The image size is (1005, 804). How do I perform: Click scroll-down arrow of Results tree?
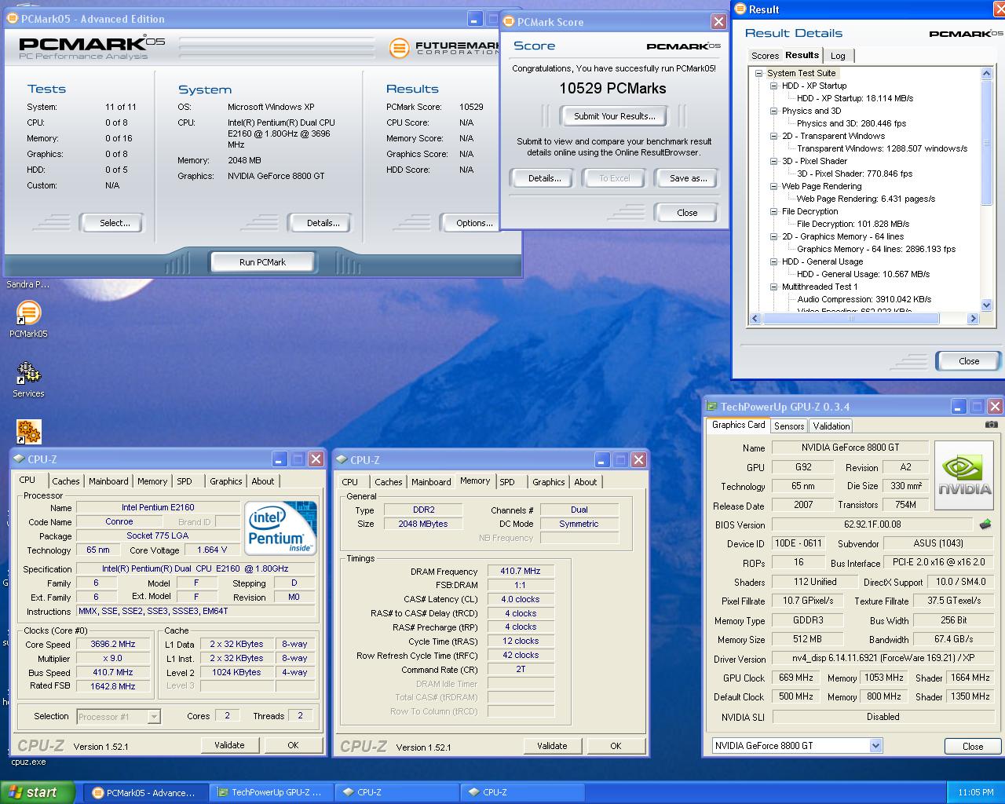[x=987, y=305]
